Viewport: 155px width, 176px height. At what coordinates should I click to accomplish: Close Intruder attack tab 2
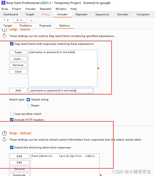click(x=21, y=20)
